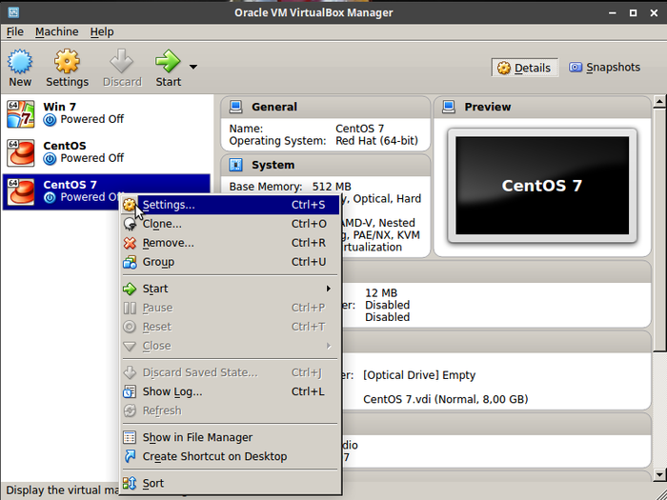Minimize the VirtualBox Manager window
Screen dimensions: 667x500
tap(613, 13)
